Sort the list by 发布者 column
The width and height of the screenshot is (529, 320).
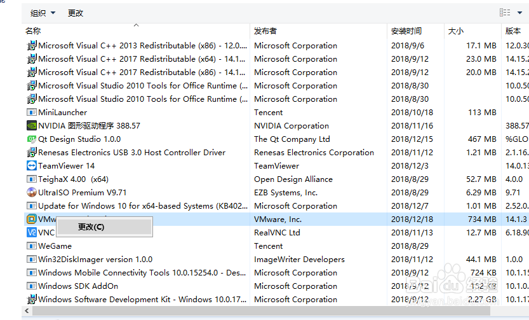click(265, 31)
